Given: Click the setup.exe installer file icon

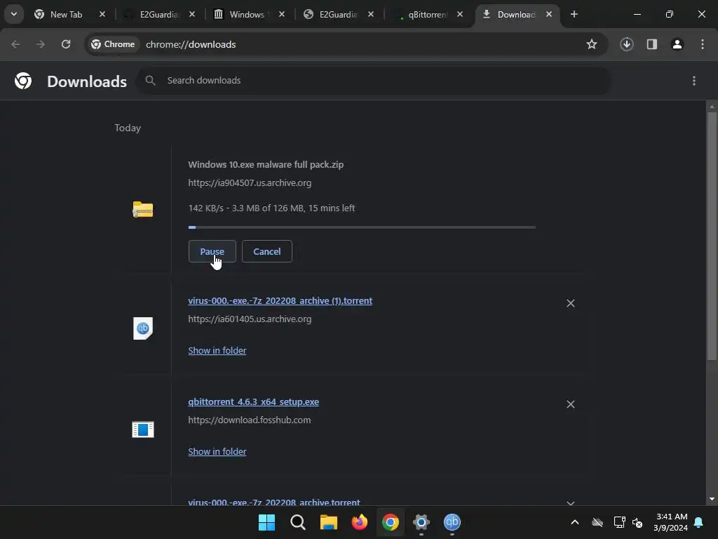Looking at the screenshot, I should coord(143,430).
